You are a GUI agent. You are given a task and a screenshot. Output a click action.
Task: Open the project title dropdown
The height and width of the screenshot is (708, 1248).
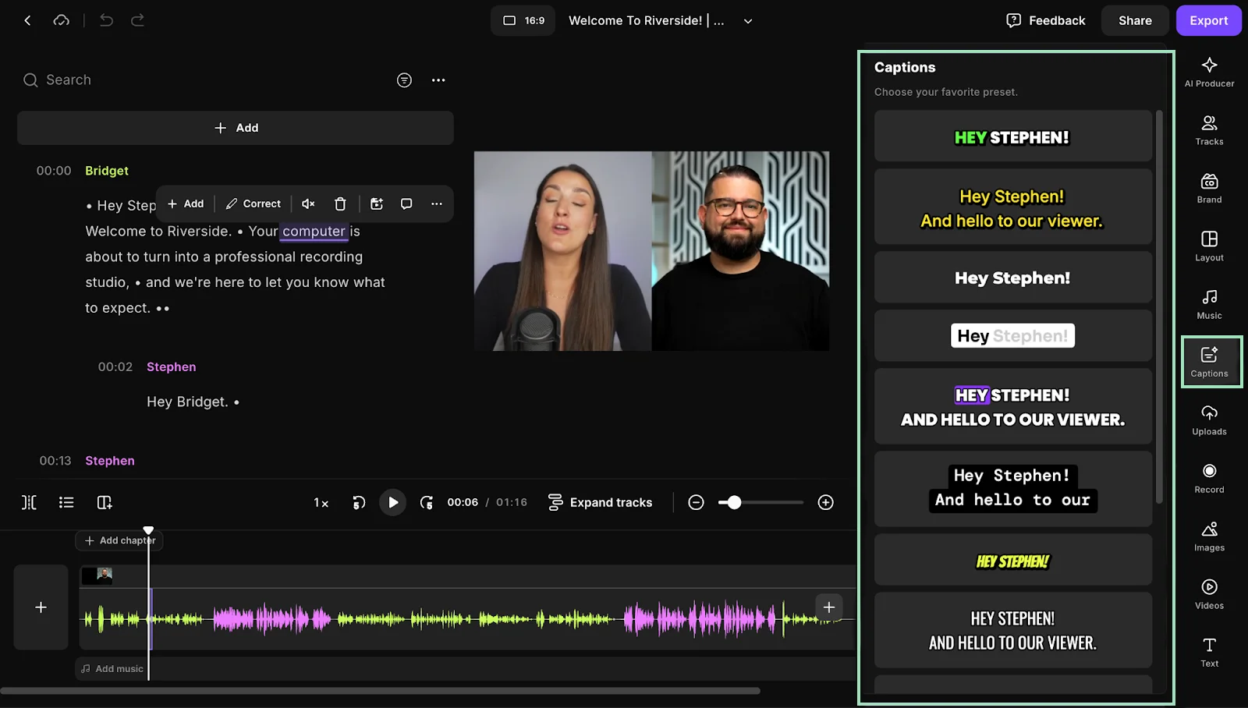(x=747, y=20)
